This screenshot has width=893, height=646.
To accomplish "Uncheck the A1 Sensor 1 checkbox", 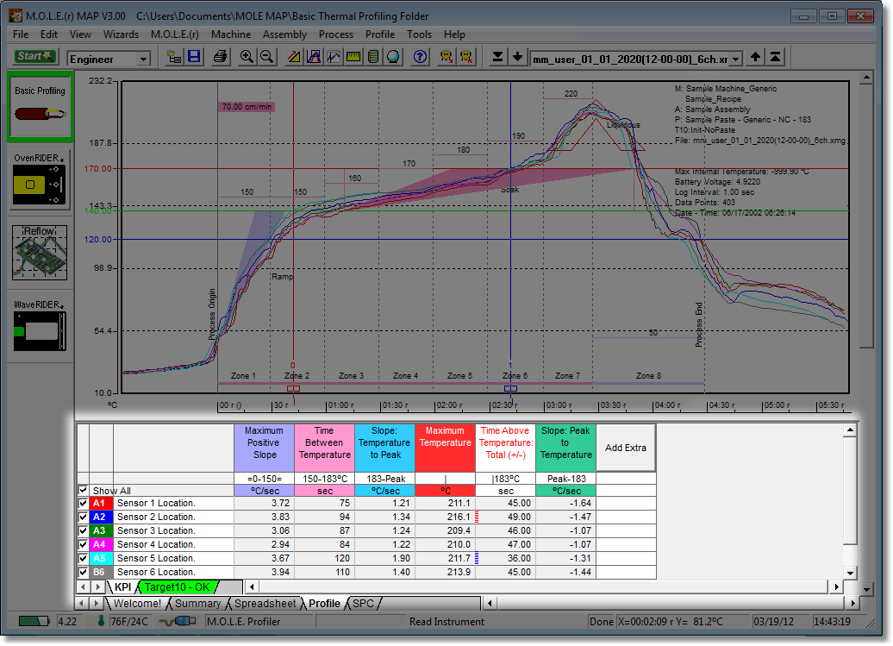I will click(83, 503).
